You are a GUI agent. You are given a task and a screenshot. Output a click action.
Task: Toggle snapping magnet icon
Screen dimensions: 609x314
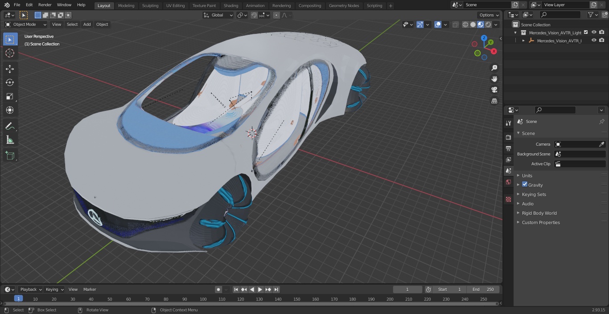[254, 15]
